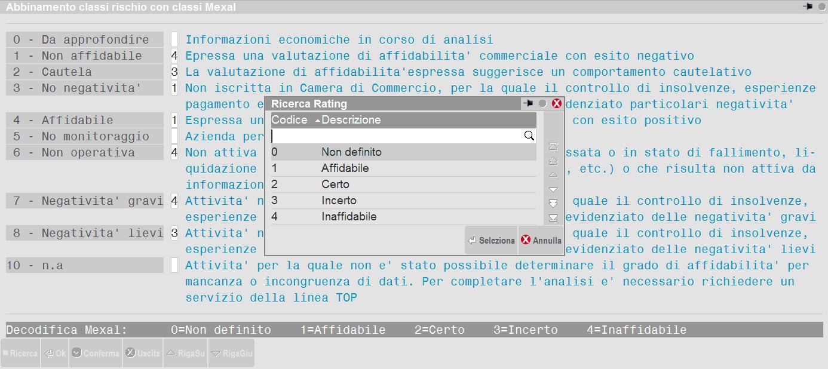Page down using the double down arrow
Viewport: 828px width, 369px height.
point(553,203)
